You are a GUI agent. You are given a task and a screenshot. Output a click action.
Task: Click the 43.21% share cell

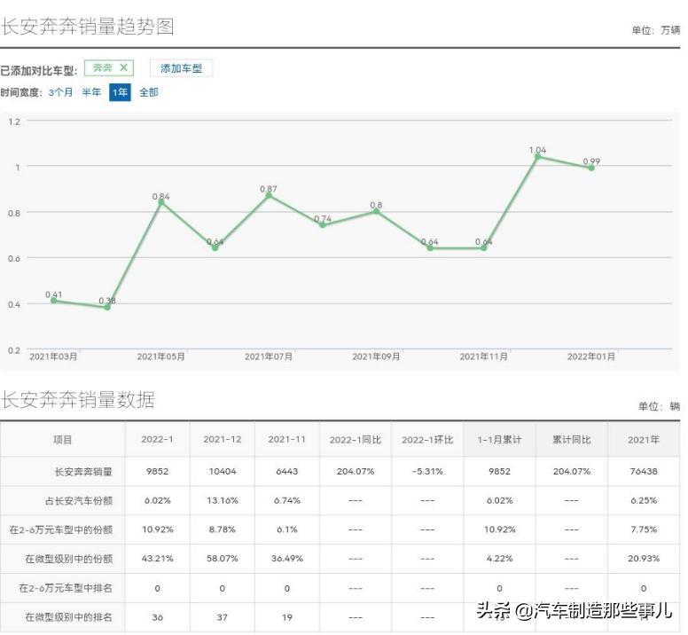(157, 558)
